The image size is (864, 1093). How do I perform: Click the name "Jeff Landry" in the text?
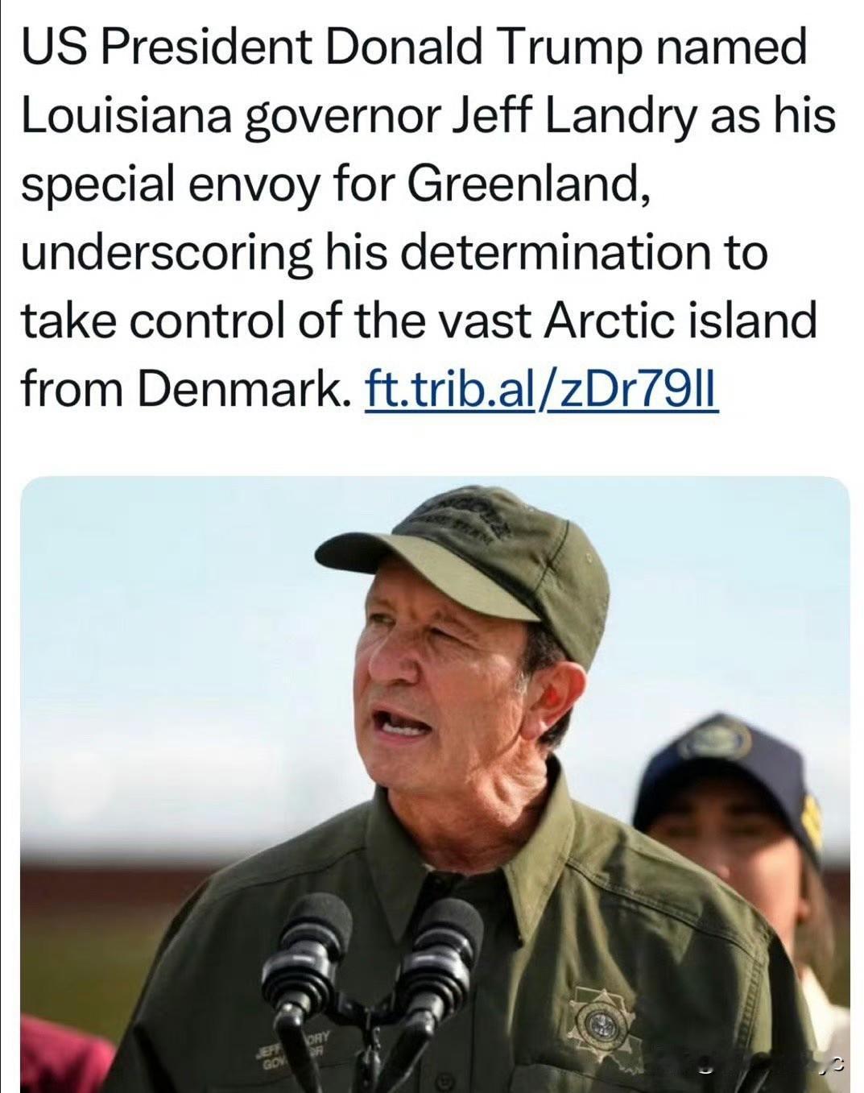click(x=575, y=115)
